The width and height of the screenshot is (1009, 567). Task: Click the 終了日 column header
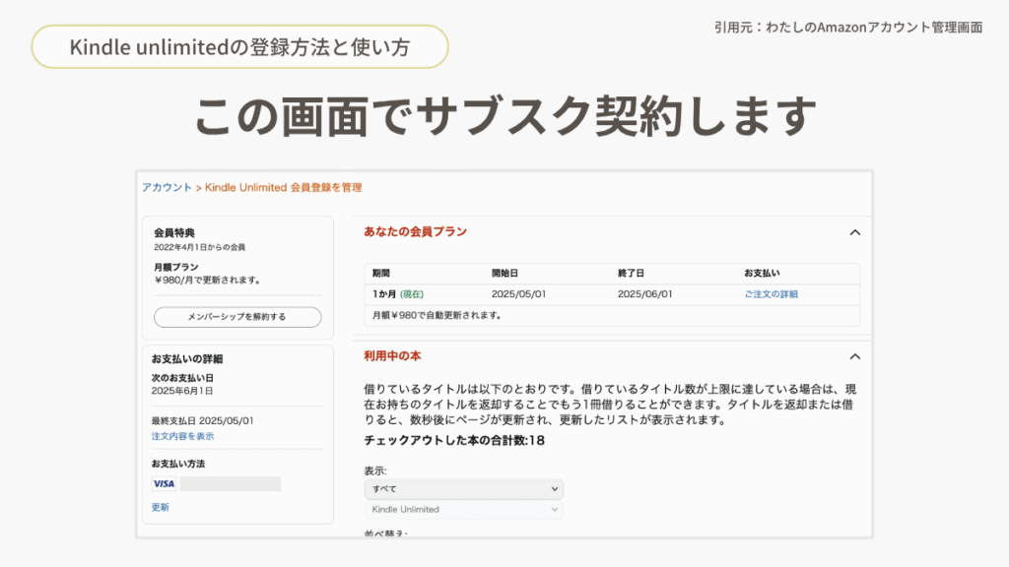[631, 274]
